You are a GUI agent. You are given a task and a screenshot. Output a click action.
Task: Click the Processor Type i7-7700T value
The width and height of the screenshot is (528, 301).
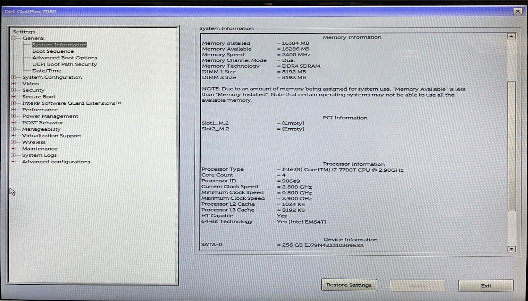coord(343,170)
